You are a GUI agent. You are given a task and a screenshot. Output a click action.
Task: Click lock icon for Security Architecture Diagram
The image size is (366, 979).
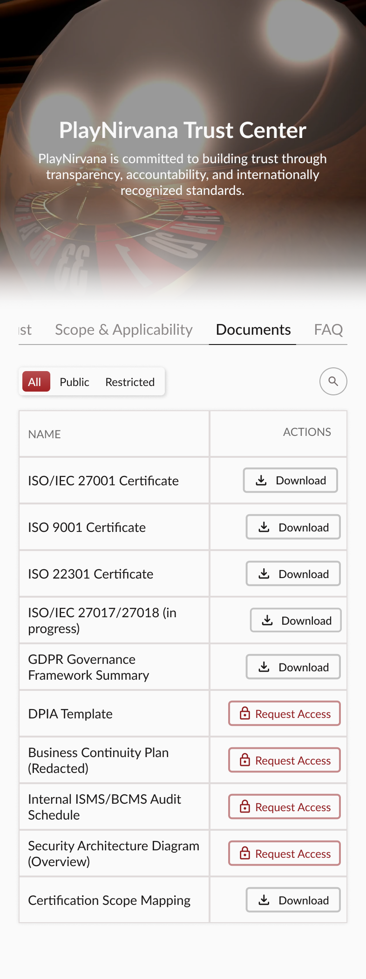(245, 853)
